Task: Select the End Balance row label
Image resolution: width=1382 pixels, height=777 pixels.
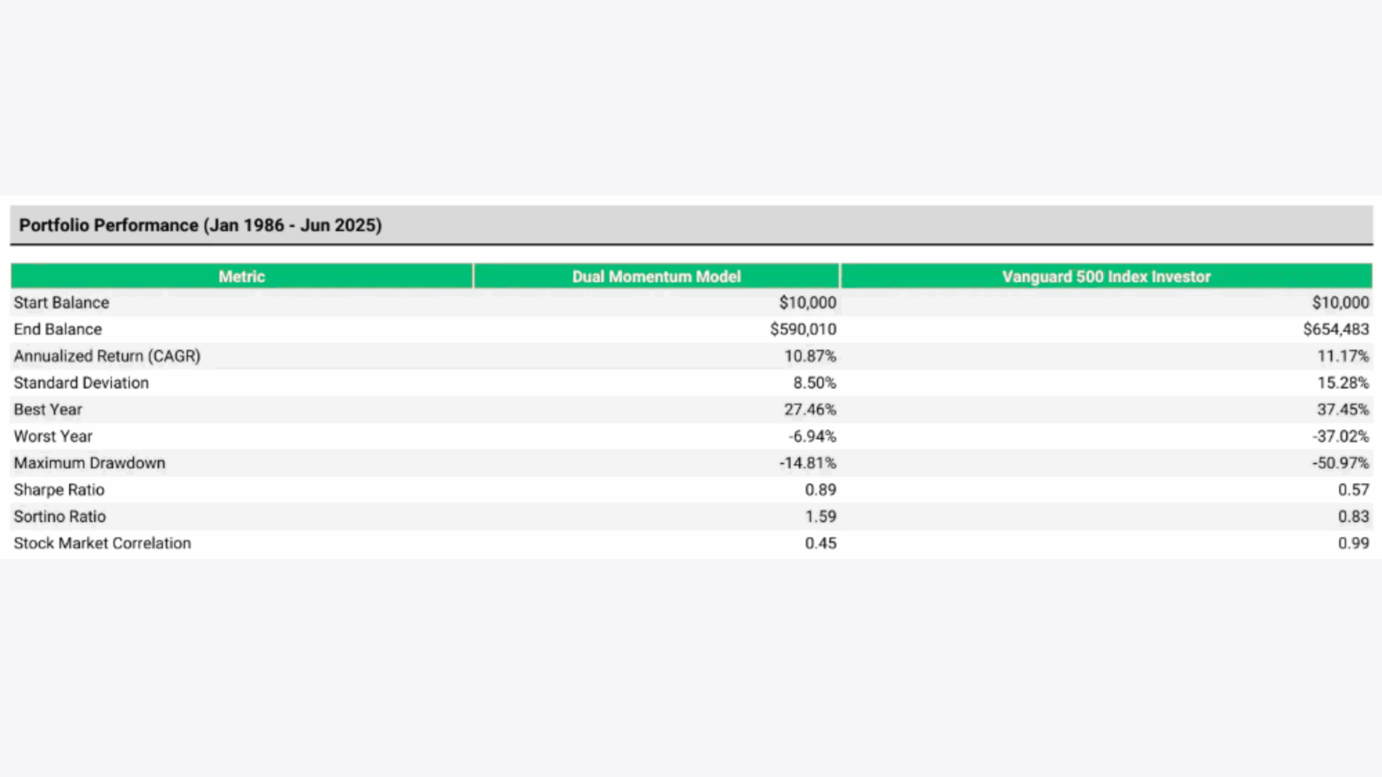Action: coord(58,329)
